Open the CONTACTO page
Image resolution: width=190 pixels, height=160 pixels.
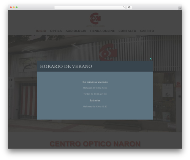coord(127,31)
